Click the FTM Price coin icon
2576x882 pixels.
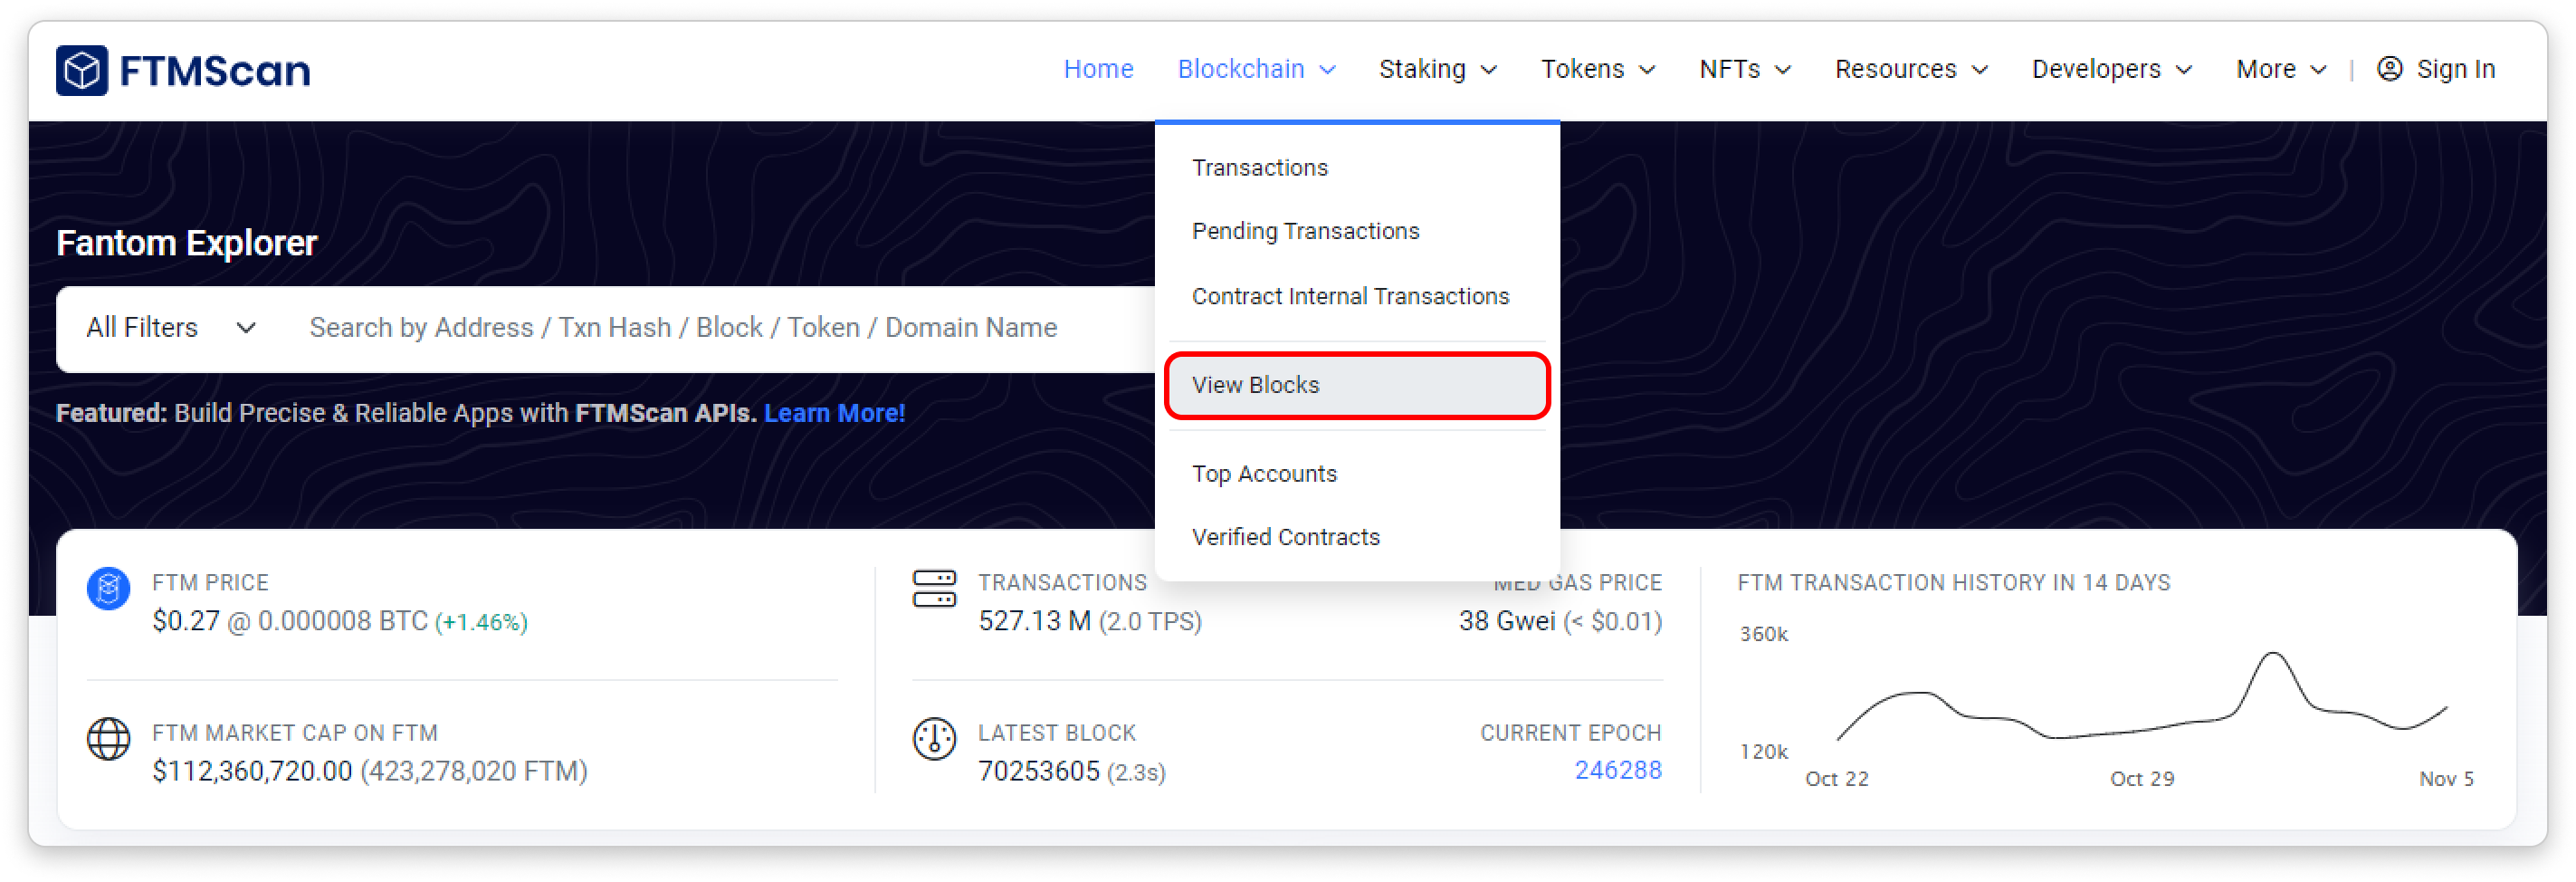point(108,588)
